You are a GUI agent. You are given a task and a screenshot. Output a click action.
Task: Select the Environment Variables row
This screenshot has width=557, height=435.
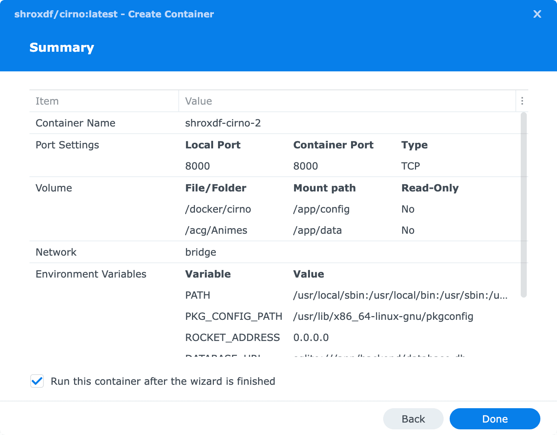coord(91,274)
